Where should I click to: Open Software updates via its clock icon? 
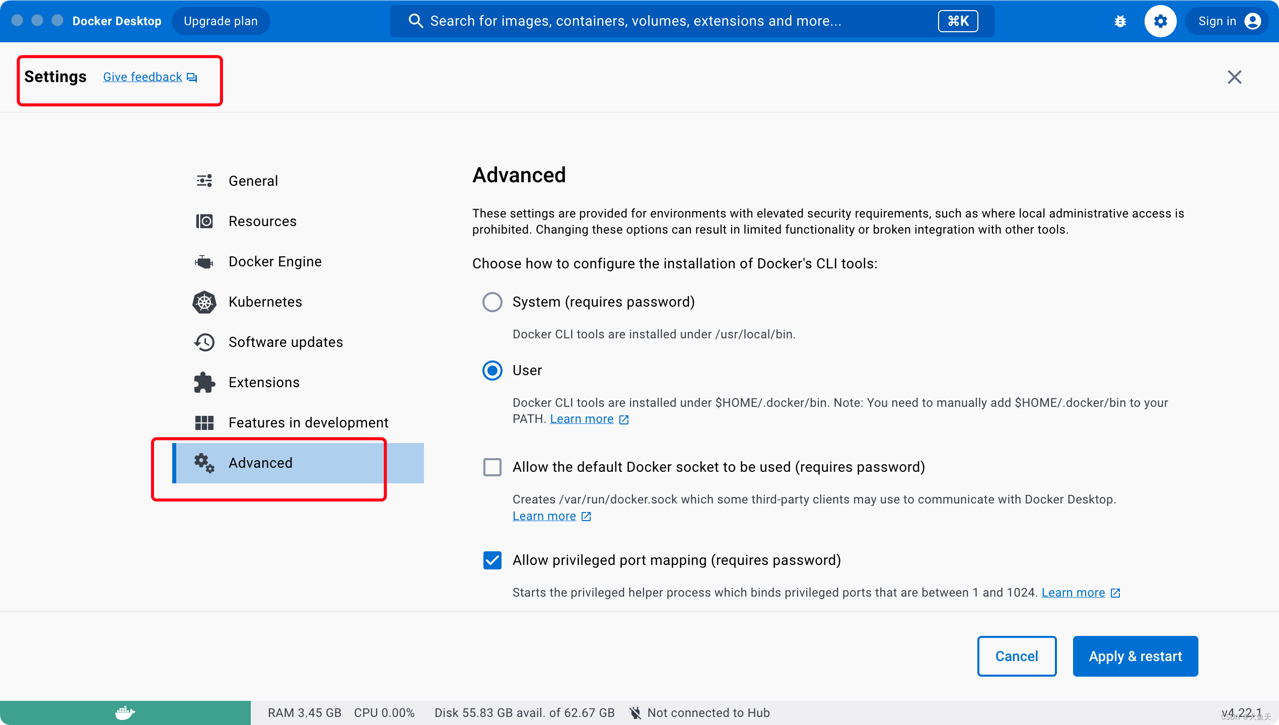[203, 342]
